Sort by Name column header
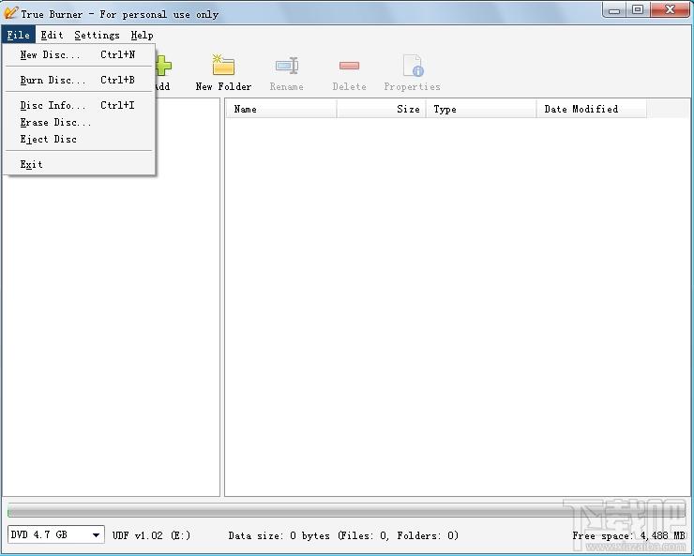The width and height of the screenshot is (694, 556). (x=281, y=109)
